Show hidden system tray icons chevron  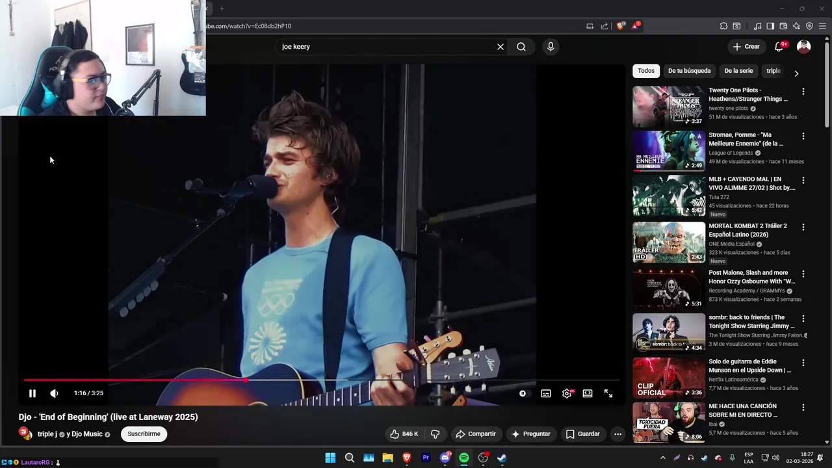pos(662,458)
